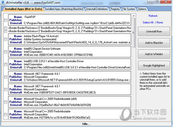Click the Select All link
173x127 pixels.
[148, 22]
